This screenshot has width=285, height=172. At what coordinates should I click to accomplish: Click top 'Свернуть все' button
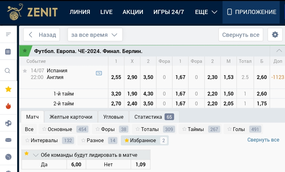(x=241, y=35)
